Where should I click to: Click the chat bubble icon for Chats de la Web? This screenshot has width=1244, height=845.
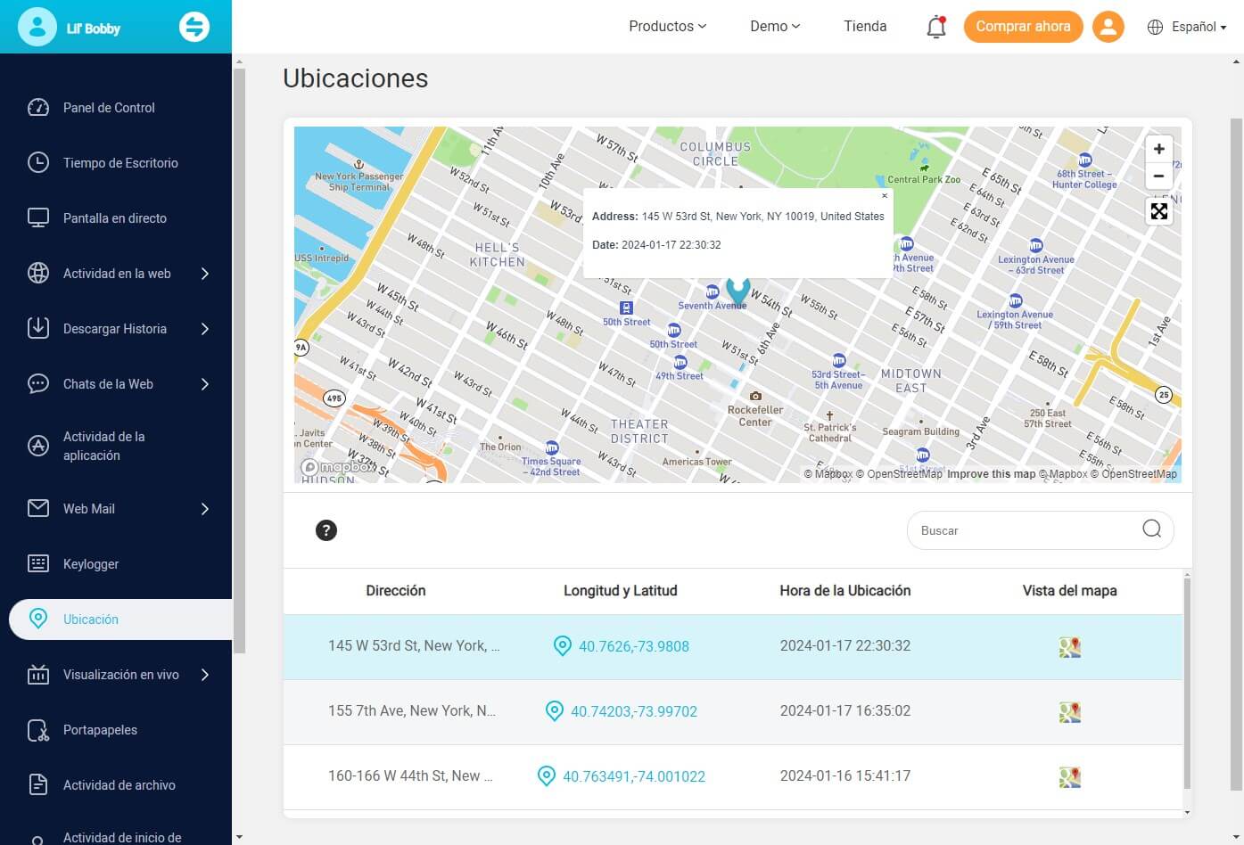click(38, 384)
